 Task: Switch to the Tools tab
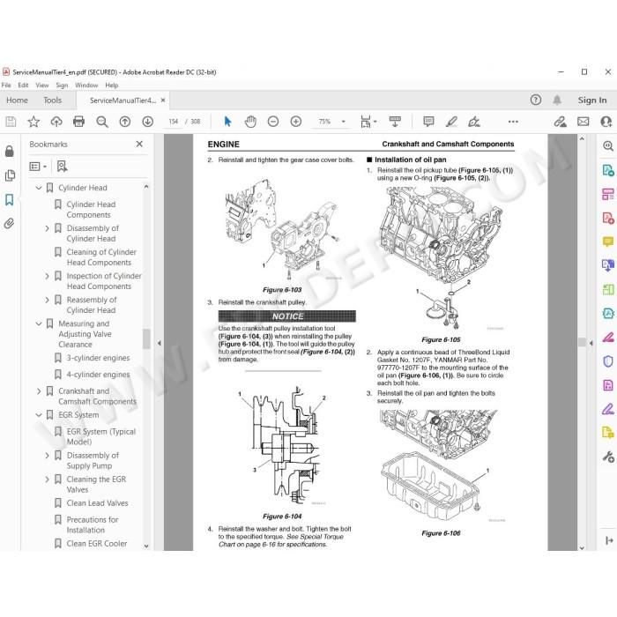pyautogui.click(x=52, y=100)
